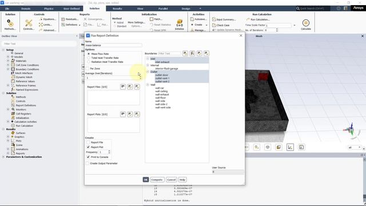Click Cancel in Flux Report Definition

click(172, 180)
